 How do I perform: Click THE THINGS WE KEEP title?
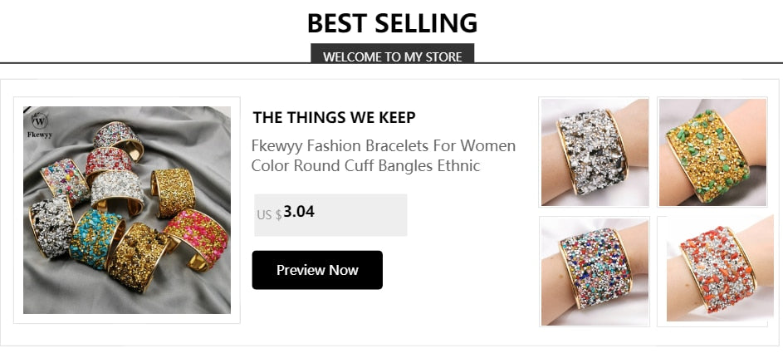coord(334,117)
